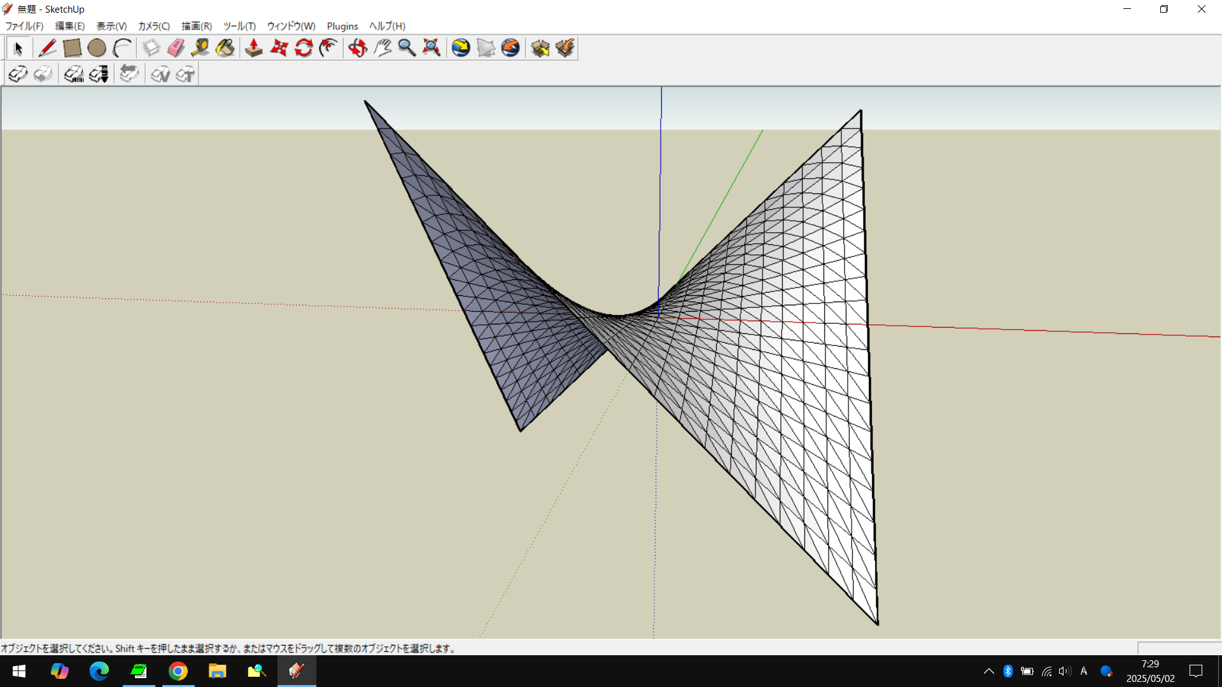The width and height of the screenshot is (1222, 687).
Task: Choose the Circle drawing tool
Action: [97, 48]
